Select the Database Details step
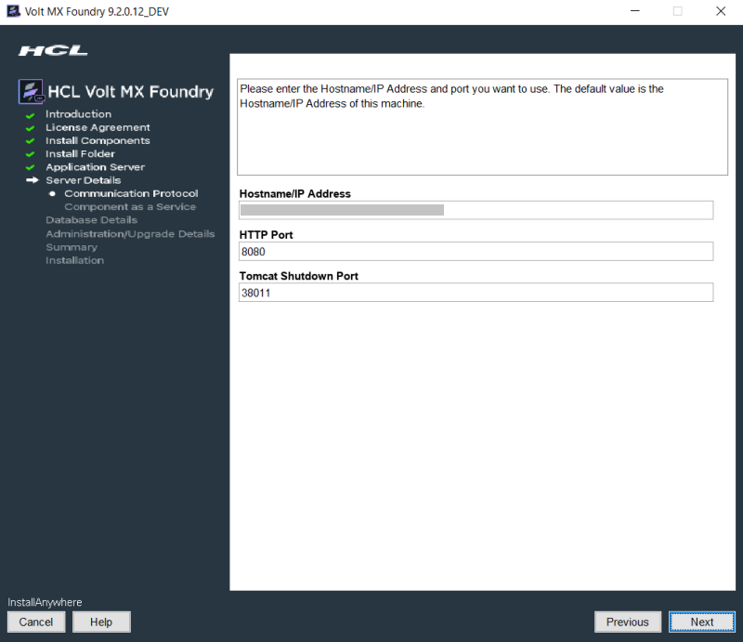 [91, 220]
